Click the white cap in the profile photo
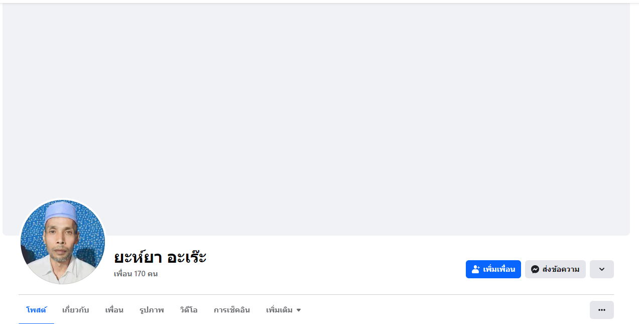This screenshot has height=324, width=639. (x=61, y=213)
